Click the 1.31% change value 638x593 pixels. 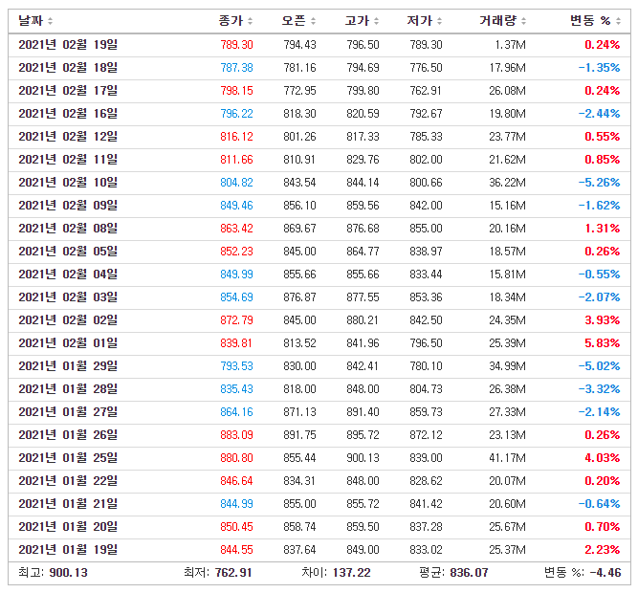603,229
